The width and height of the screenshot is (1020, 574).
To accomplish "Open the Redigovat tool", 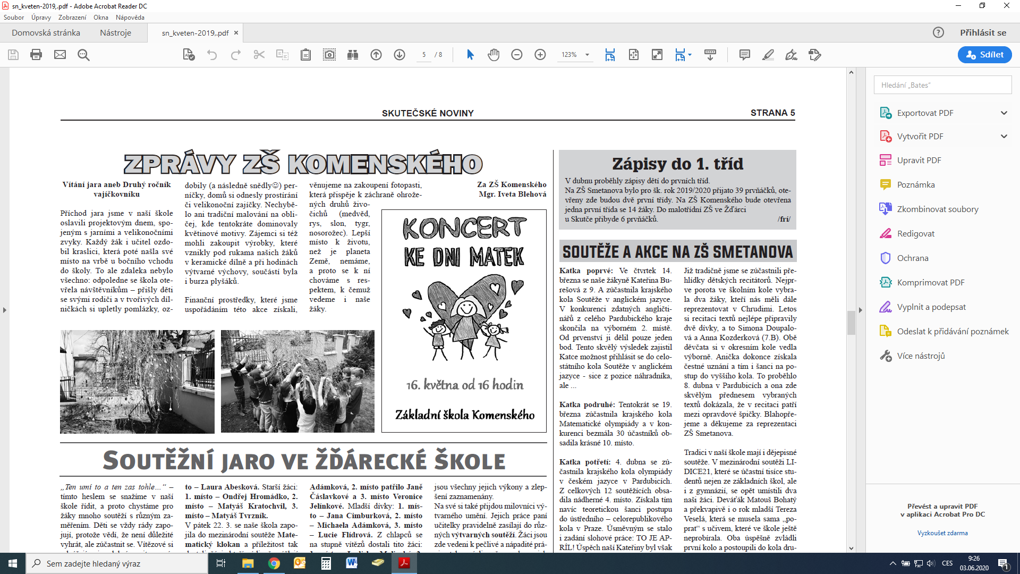I will pyautogui.click(x=916, y=233).
